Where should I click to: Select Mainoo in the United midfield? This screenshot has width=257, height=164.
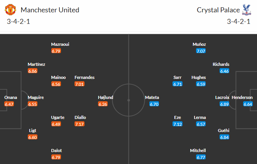(x=58, y=77)
